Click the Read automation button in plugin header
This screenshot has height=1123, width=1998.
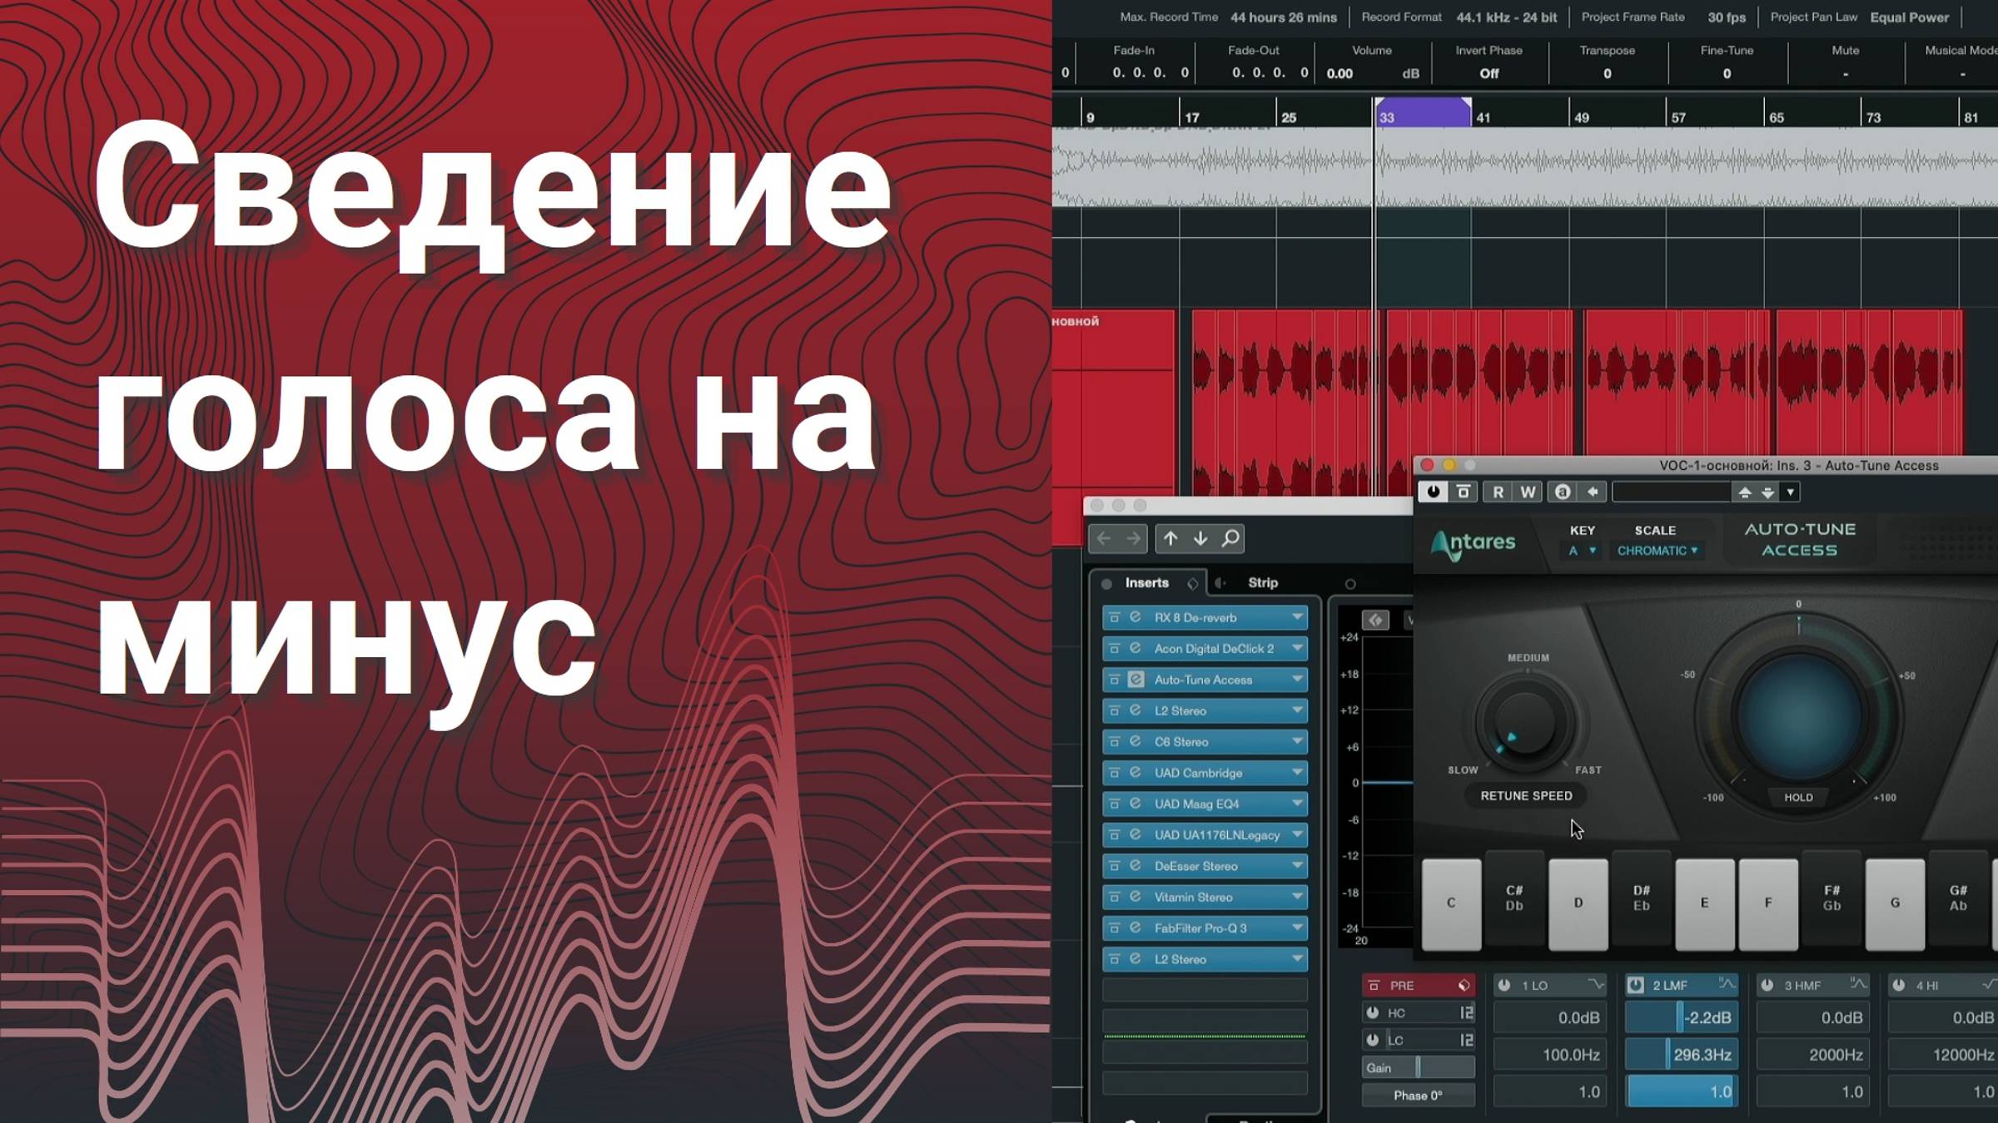(1498, 492)
